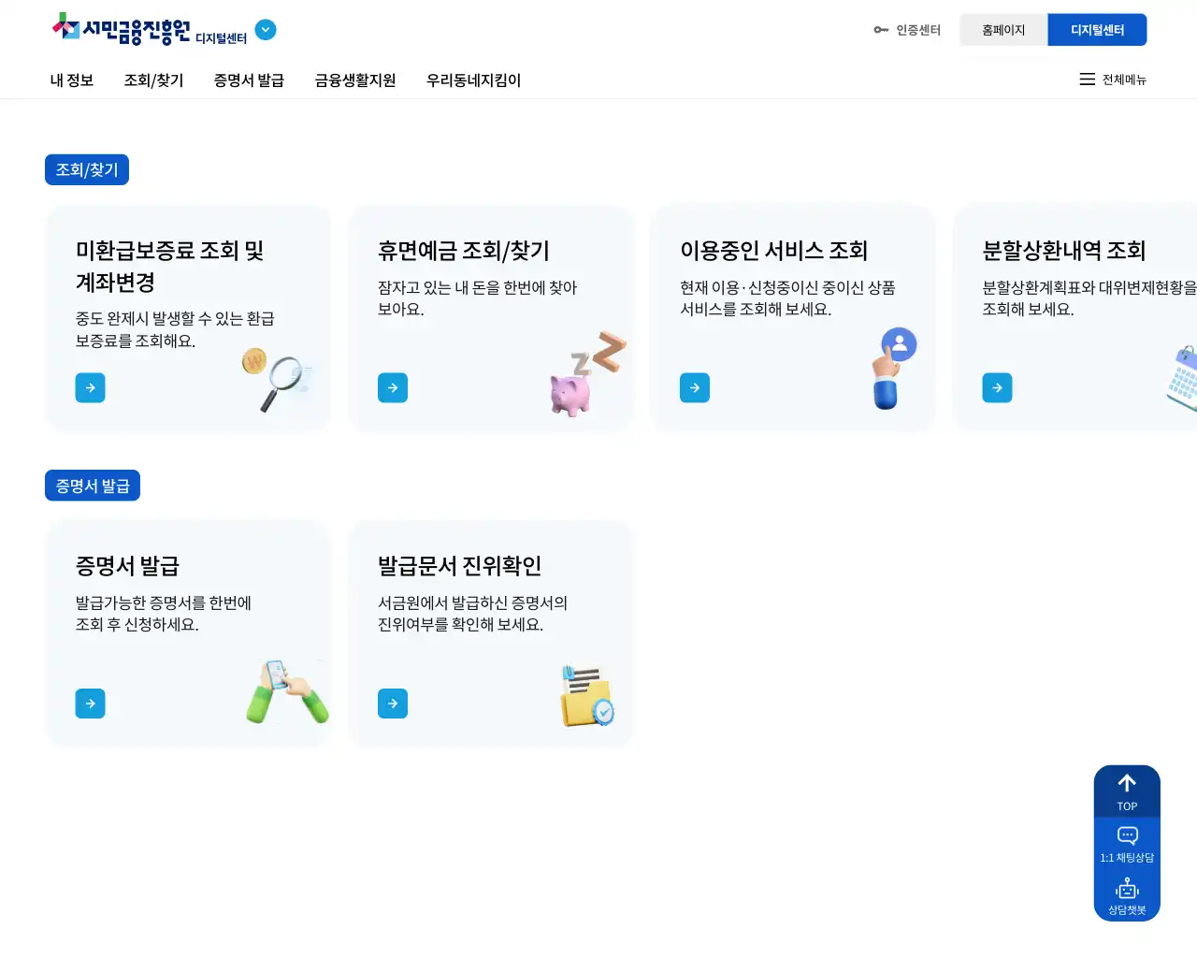Select the 디지털센터 toggle option

(x=1097, y=30)
